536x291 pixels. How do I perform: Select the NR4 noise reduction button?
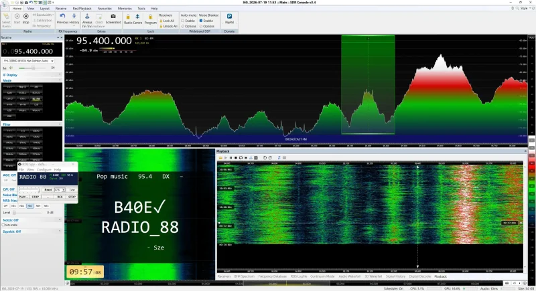pos(38,206)
